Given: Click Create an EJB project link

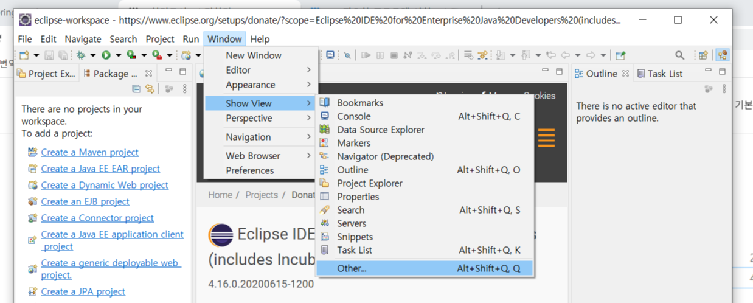Looking at the screenshot, I should click(85, 201).
